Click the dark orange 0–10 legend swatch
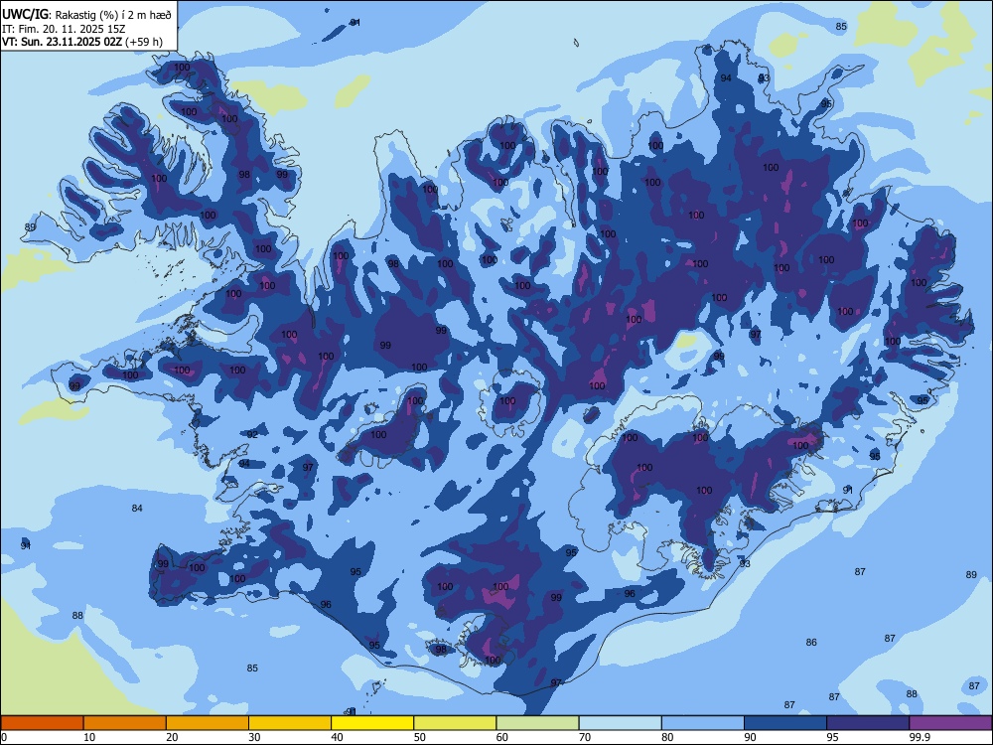 click(42, 723)
